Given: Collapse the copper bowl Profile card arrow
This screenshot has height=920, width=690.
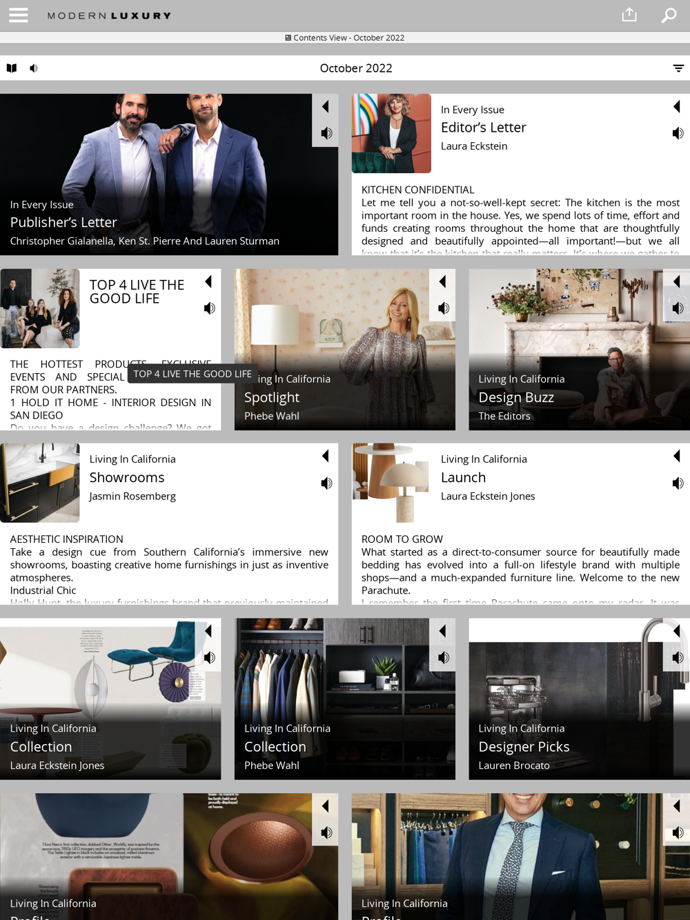Looking at the screenshot, I should [326, 806].
